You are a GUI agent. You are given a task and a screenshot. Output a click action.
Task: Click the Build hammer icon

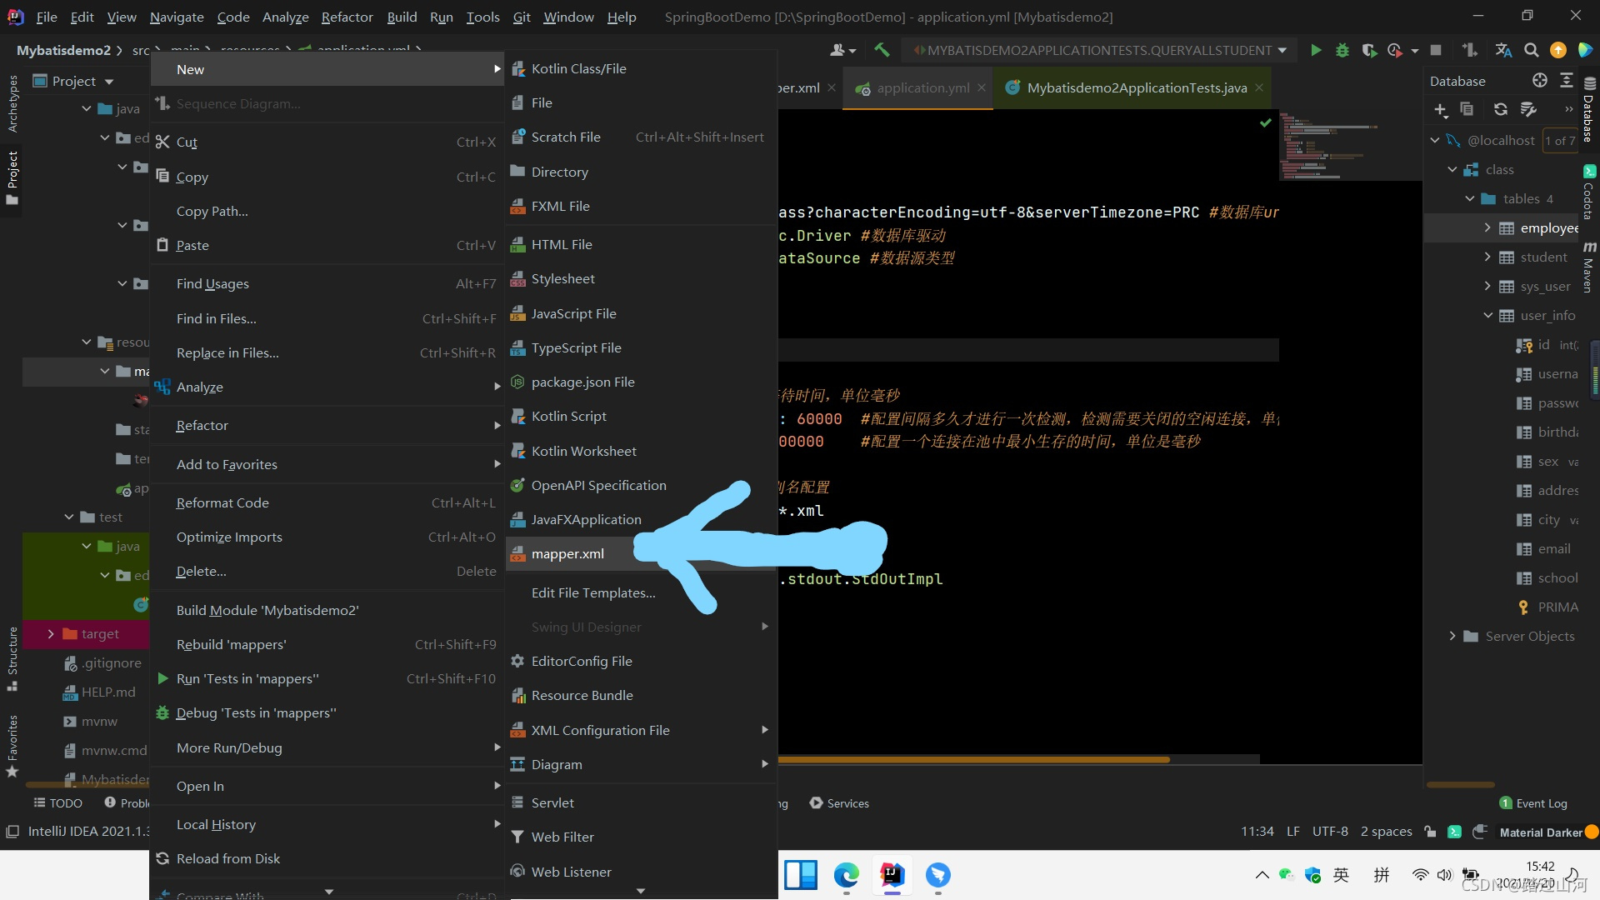pos(882,50)
